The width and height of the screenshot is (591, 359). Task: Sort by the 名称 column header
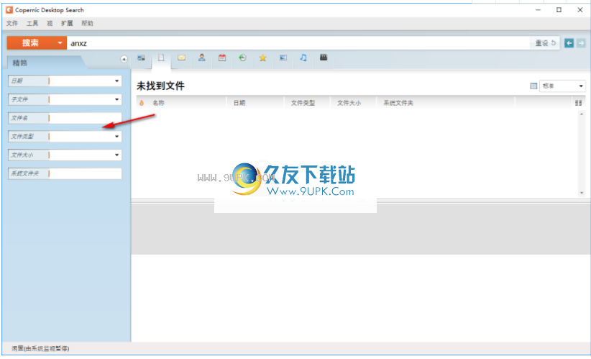point(158,103)
